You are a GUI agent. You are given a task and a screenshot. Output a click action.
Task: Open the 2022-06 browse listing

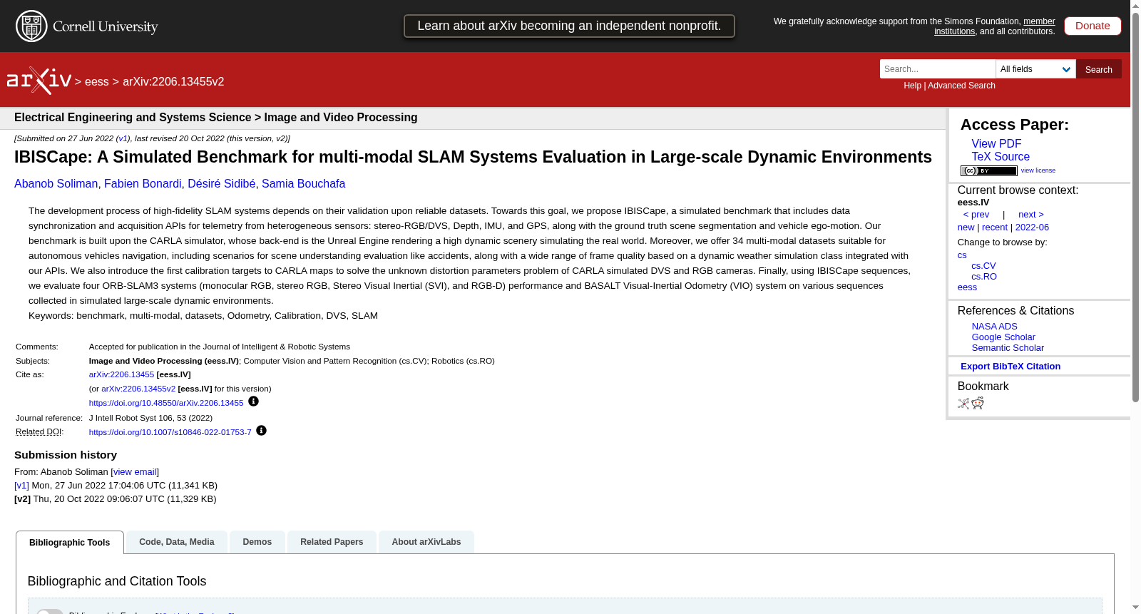[1032, 227]
